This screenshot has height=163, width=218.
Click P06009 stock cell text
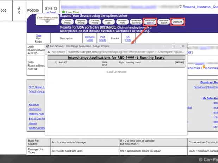coord(33,11)
